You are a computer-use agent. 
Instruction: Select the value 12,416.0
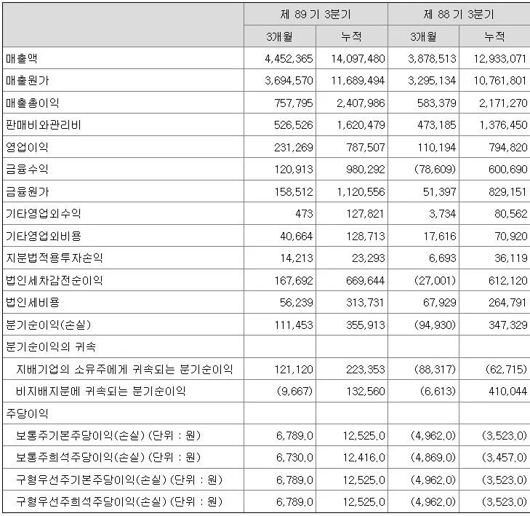coord(364,458)
